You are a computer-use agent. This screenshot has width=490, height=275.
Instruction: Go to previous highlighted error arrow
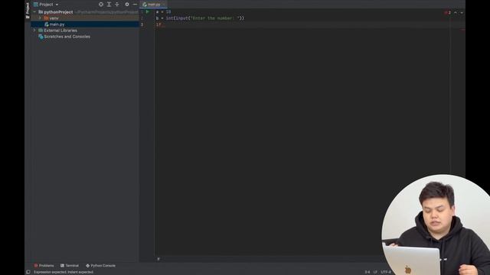[456, 13]
